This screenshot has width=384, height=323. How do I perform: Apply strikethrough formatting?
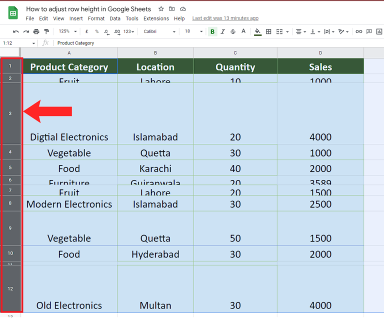(233, 31)
